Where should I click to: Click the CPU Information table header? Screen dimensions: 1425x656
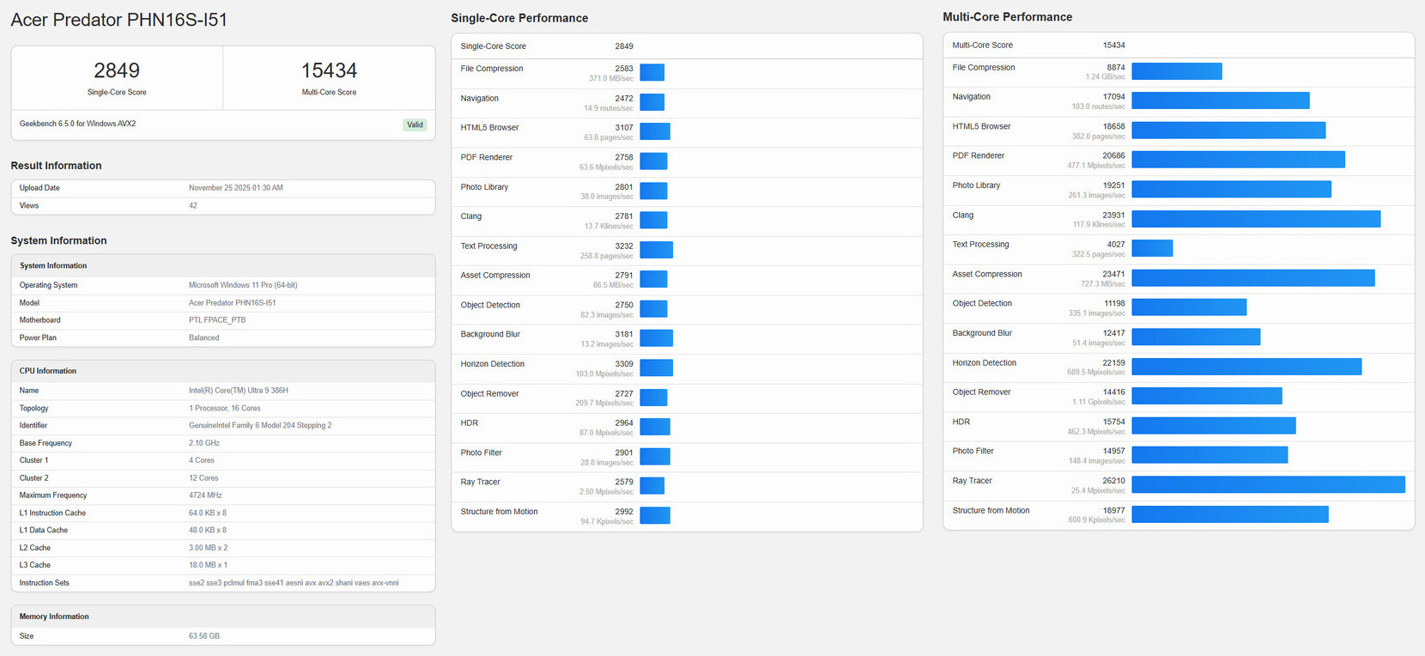[x=48, y=371]
